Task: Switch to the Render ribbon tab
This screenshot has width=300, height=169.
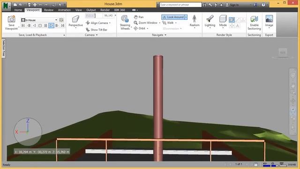Action: [105, 10]
